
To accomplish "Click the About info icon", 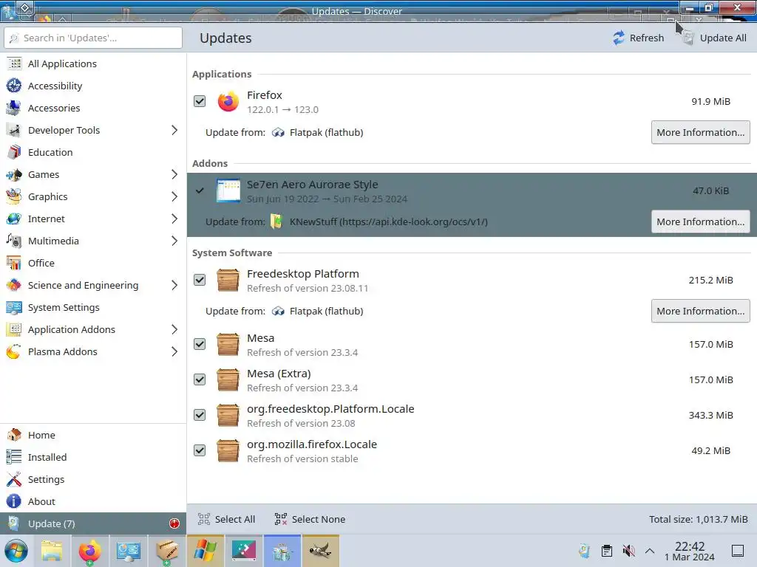I will 14,501.
